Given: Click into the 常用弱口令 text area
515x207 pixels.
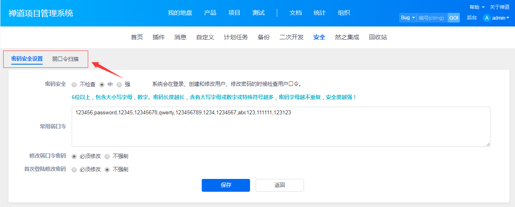Looking at the screenshot, I should [281, 127].
